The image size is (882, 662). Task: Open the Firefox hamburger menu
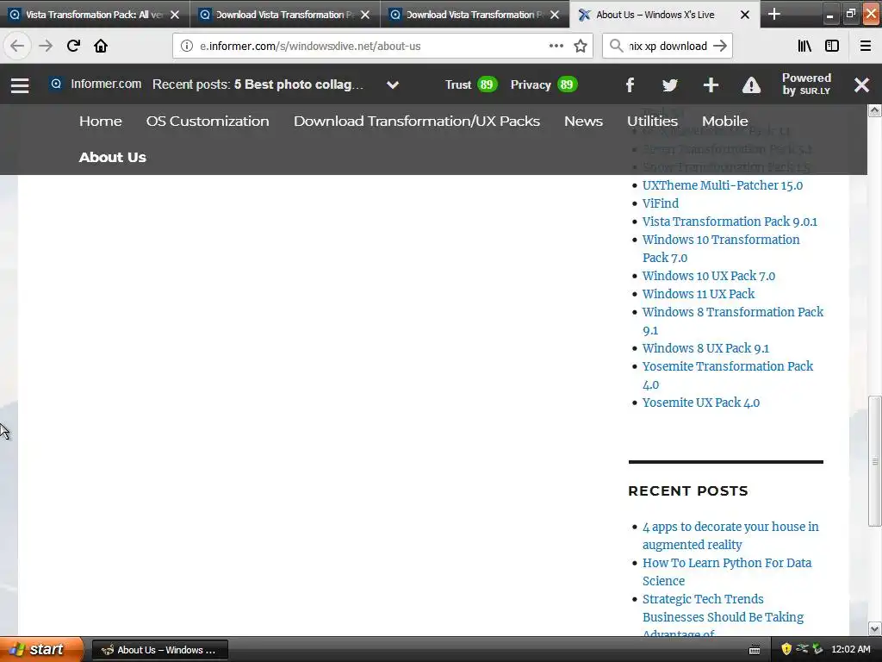pos(866,46)
